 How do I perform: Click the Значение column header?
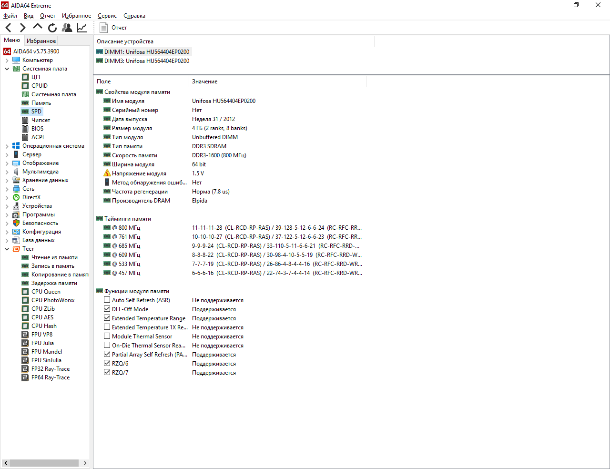pyautogui.click(x=278, y=82)
